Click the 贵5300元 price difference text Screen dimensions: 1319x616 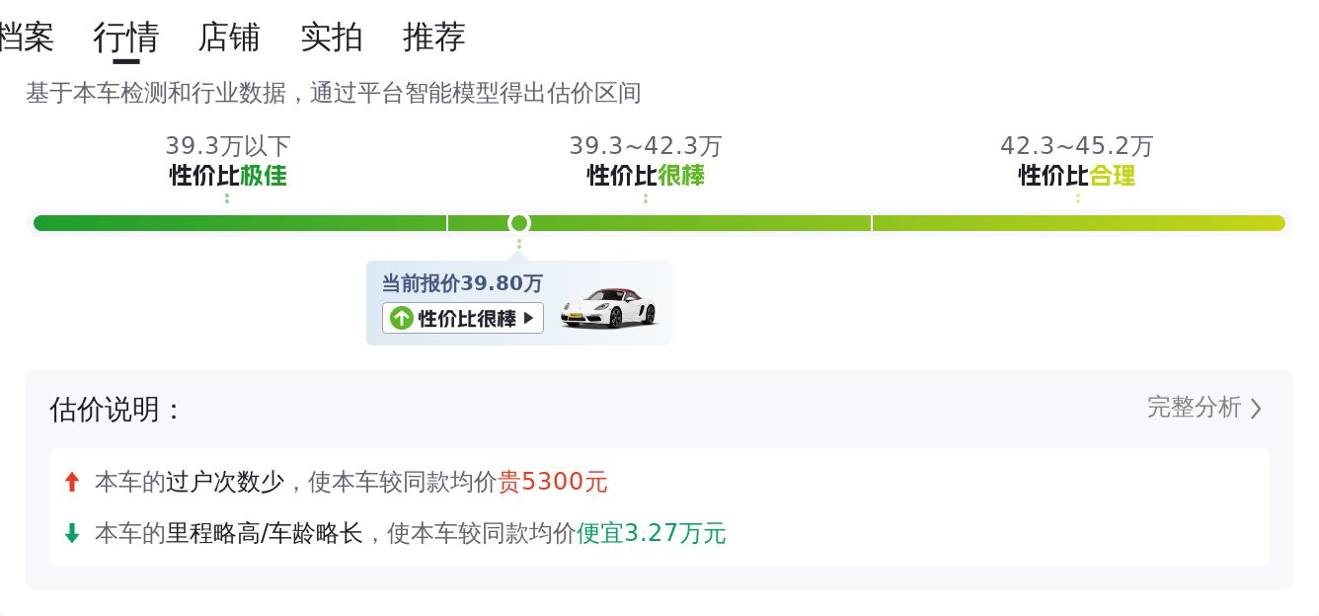point(553,482)
